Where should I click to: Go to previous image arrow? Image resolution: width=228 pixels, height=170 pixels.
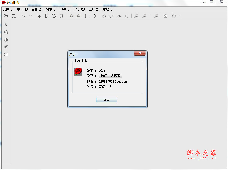tap(71, 16)
